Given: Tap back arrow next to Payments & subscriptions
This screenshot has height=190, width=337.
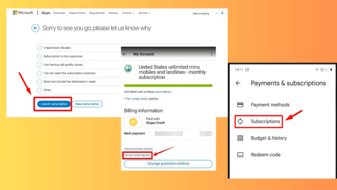Looking at the screenshot, I should point(238,83).
